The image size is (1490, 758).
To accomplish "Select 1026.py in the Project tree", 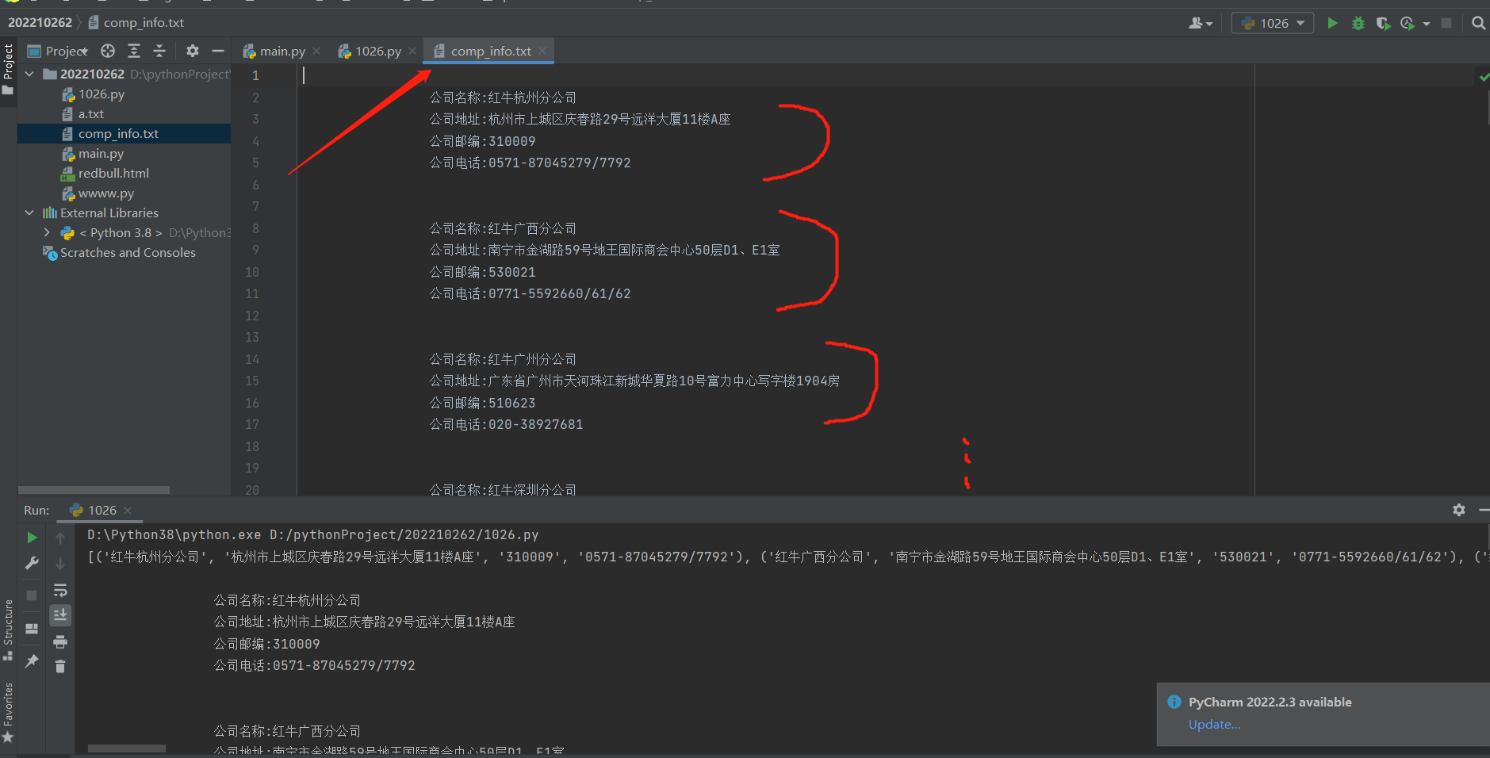I will tap(102, 94).
